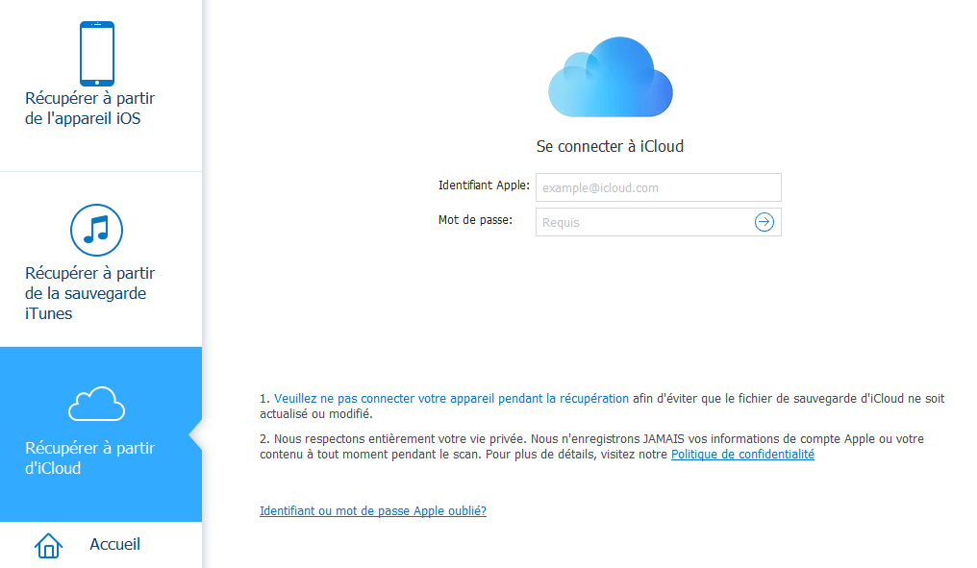Viewport: 977px width, 568px height.
Task: Click the iTunes music note icon
Action: 96,230
